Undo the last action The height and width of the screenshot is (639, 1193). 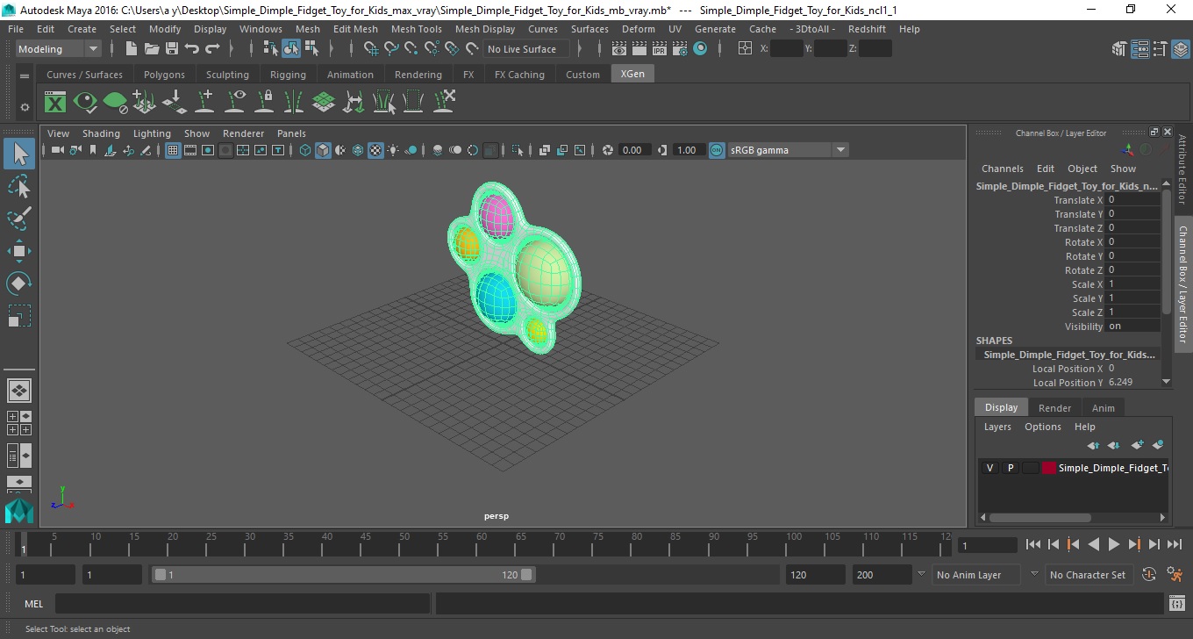[x=192, y=49]
